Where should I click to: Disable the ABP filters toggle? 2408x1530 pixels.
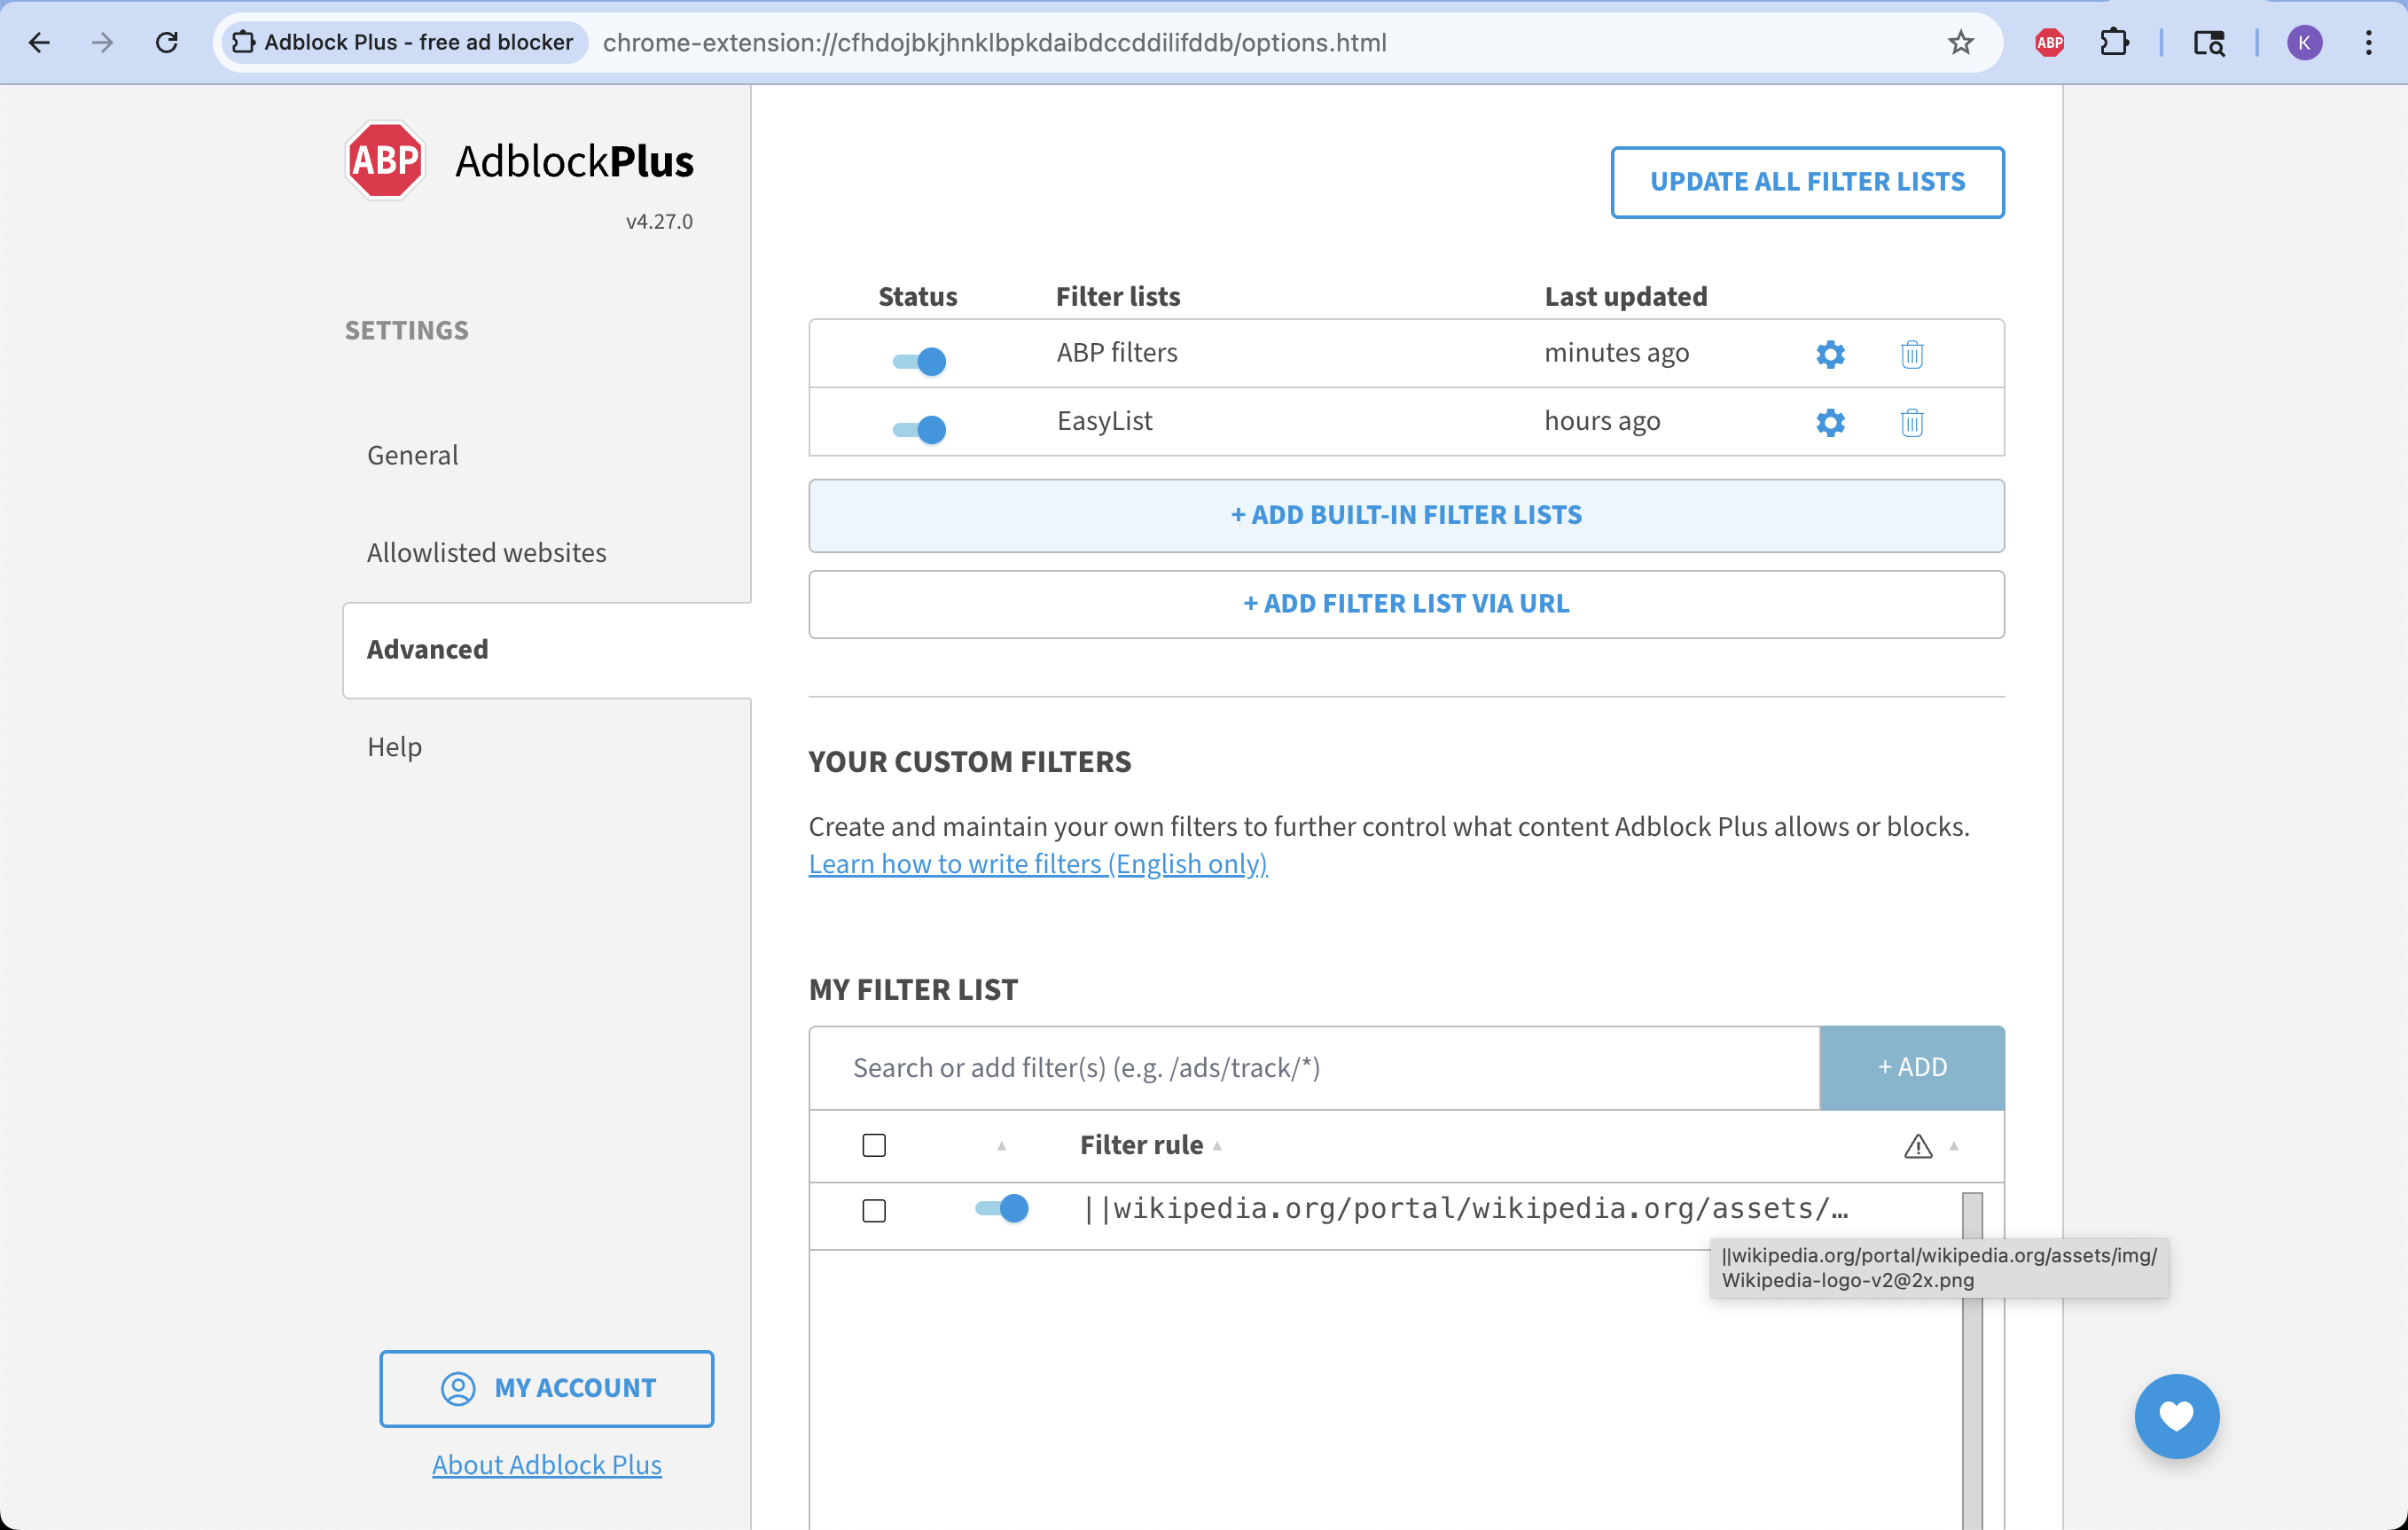(x=919, y=361)
